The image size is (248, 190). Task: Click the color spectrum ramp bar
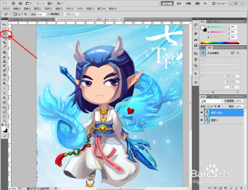pyautogui.click(x=220, y=43)
